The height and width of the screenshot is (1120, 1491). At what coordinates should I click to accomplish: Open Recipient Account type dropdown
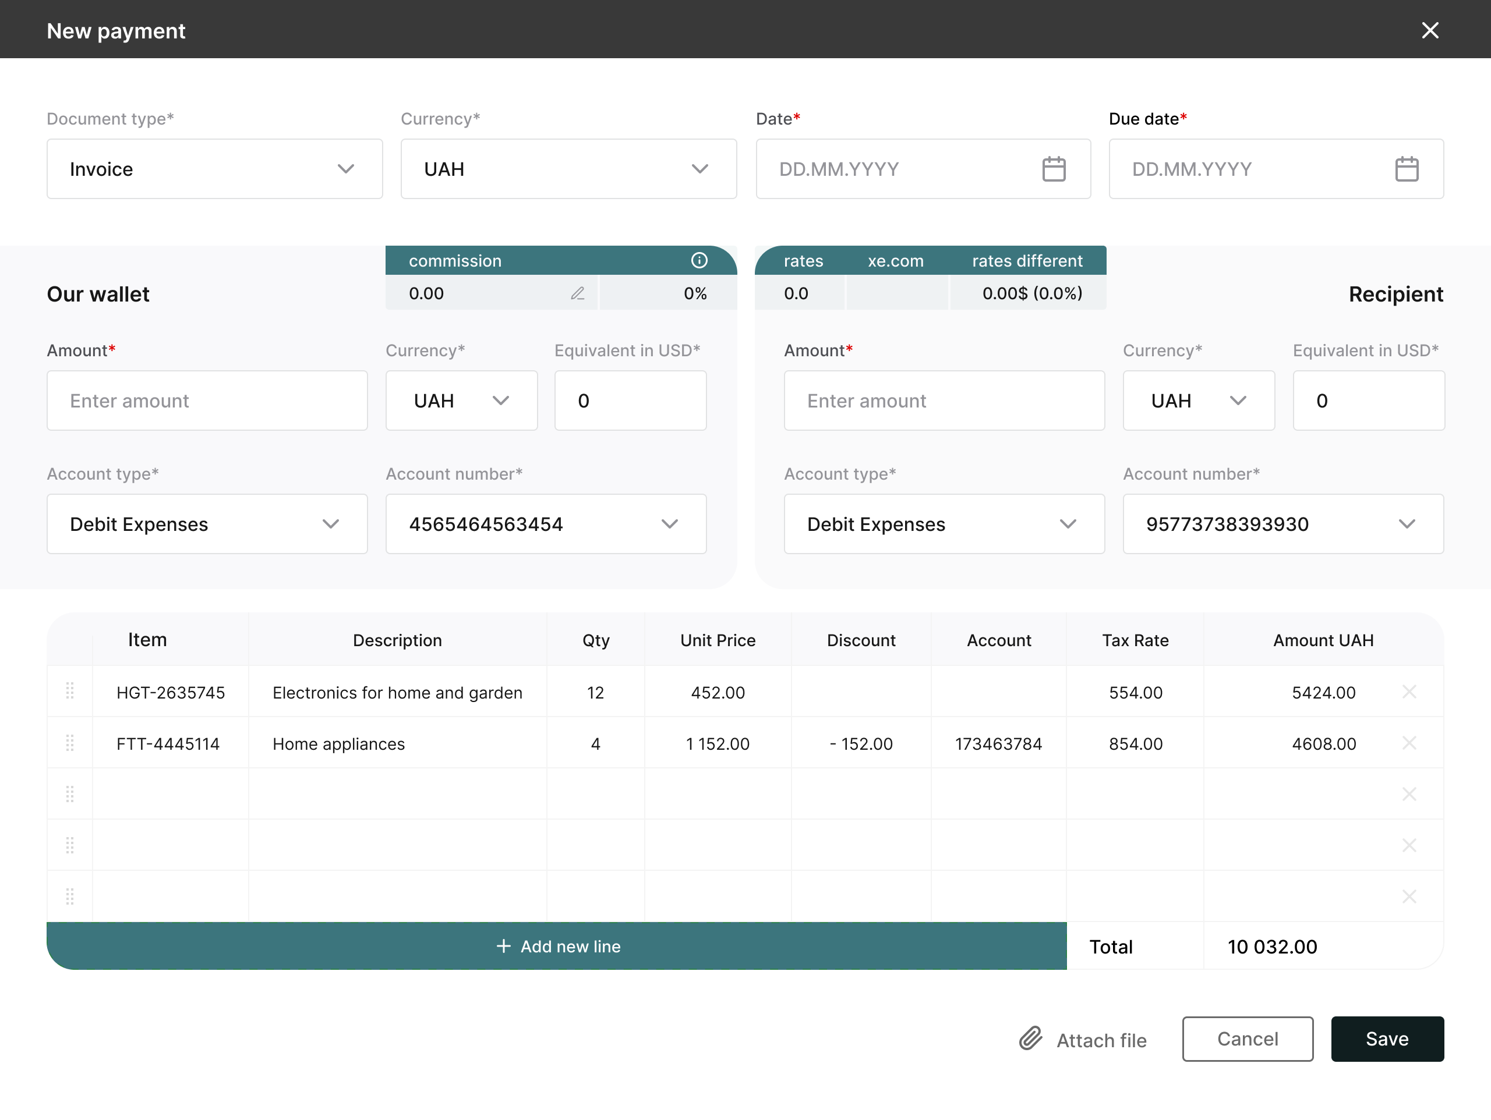[x=944, y=523]
